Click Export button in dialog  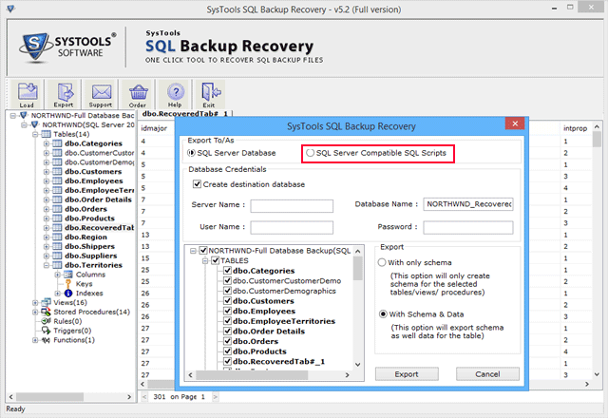pos(407,374)
